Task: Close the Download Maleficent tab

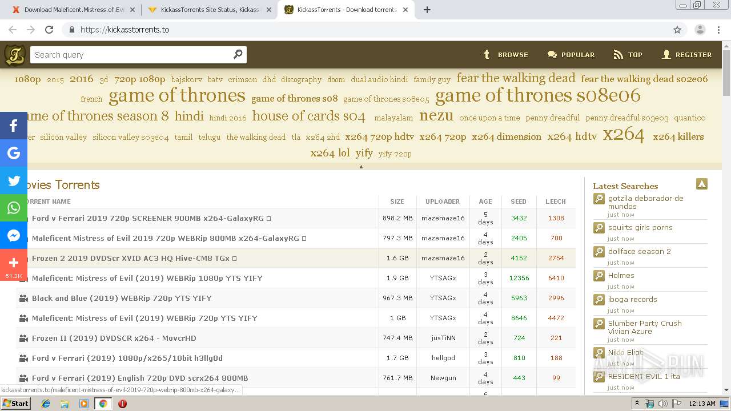Action: [132, 10]
